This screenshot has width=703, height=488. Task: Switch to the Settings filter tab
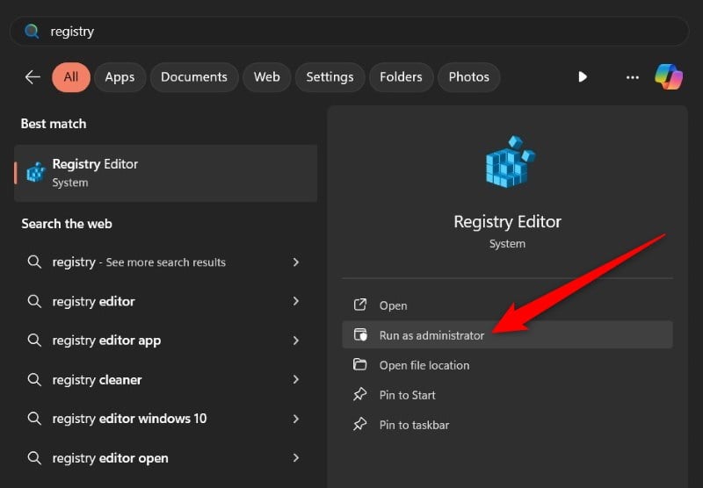[x=330, y=77]
